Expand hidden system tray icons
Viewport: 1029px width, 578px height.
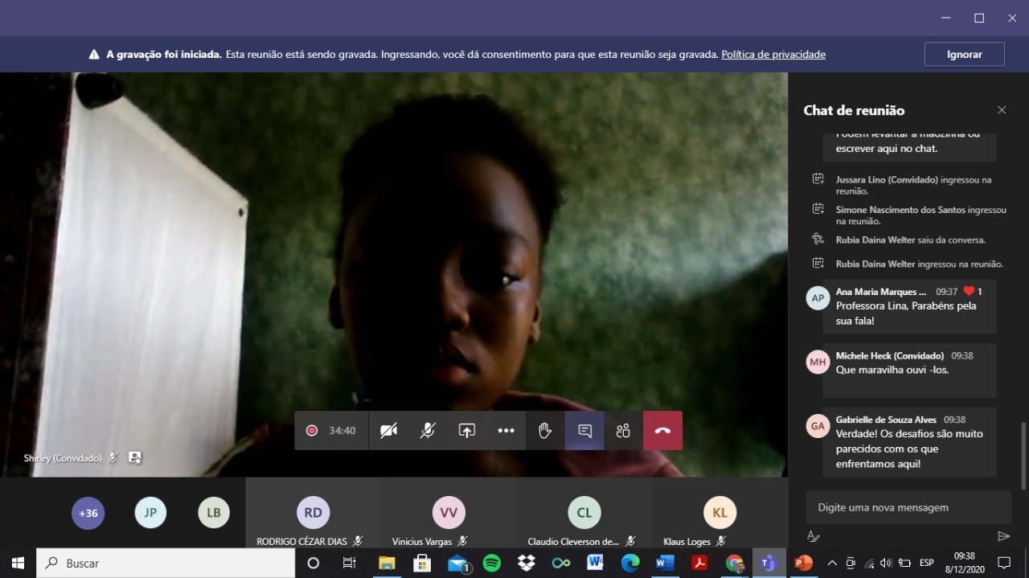click(832, 563)
